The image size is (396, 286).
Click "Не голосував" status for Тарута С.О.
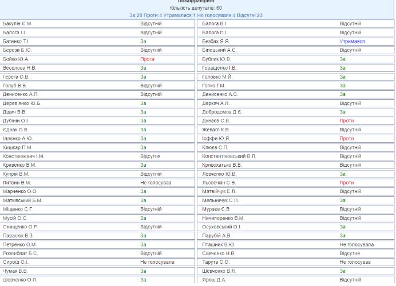[x=355, y=262]
